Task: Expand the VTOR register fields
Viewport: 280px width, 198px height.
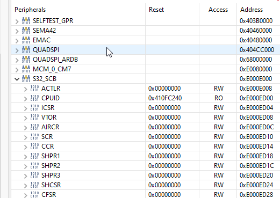Action: 25,118
